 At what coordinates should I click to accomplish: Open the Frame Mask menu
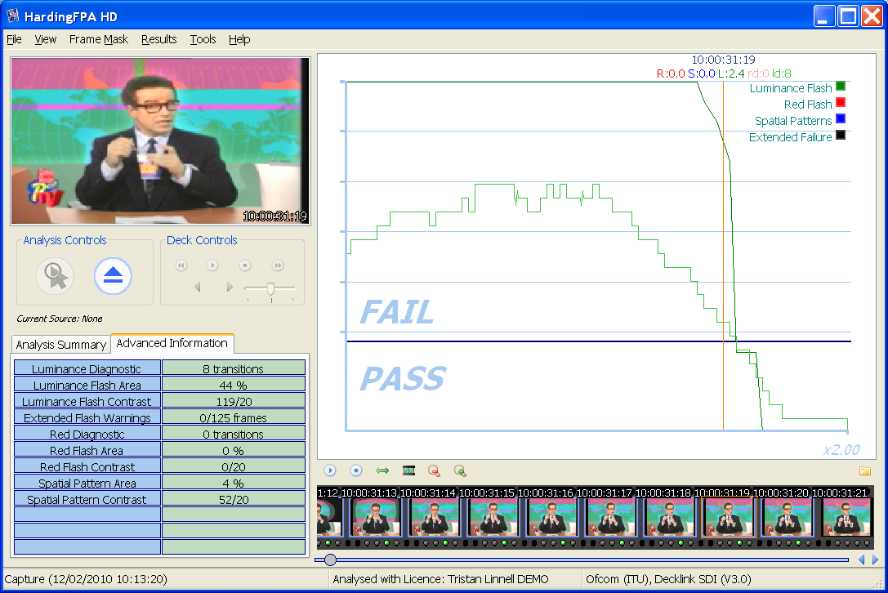pos(99,39)
